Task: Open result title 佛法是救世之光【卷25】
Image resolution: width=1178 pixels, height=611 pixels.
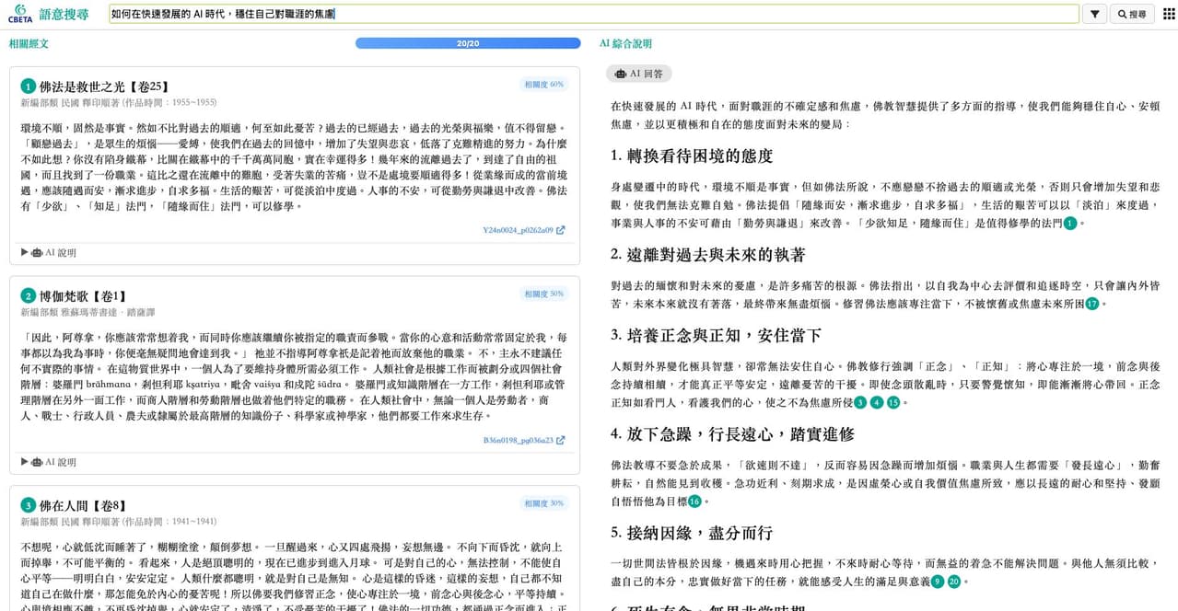Action: (x=105, y=86)
